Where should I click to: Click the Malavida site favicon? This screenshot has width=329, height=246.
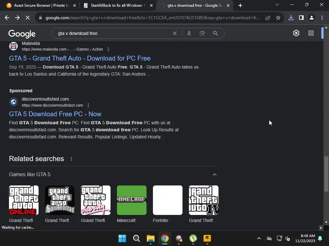pos(13,46)
